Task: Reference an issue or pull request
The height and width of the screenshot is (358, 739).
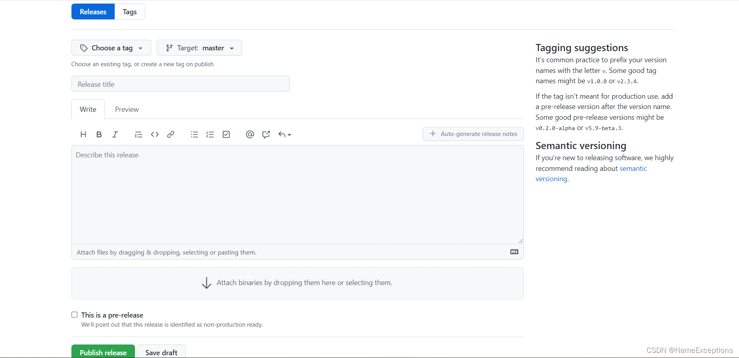Action: (x=266, y=134)
